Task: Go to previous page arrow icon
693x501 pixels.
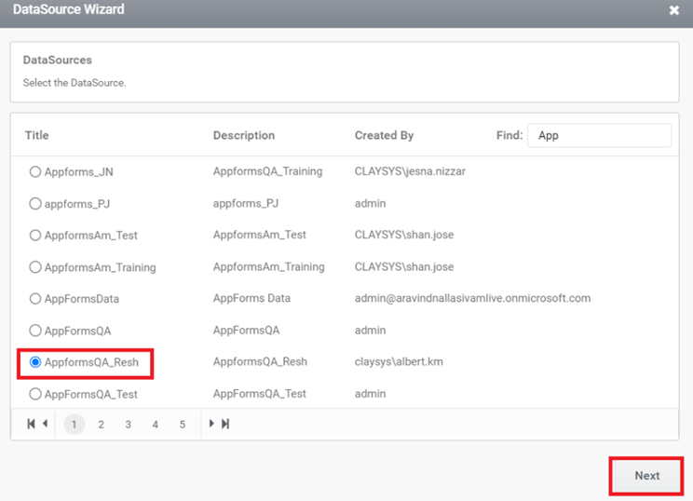Action: pos(45,424)
